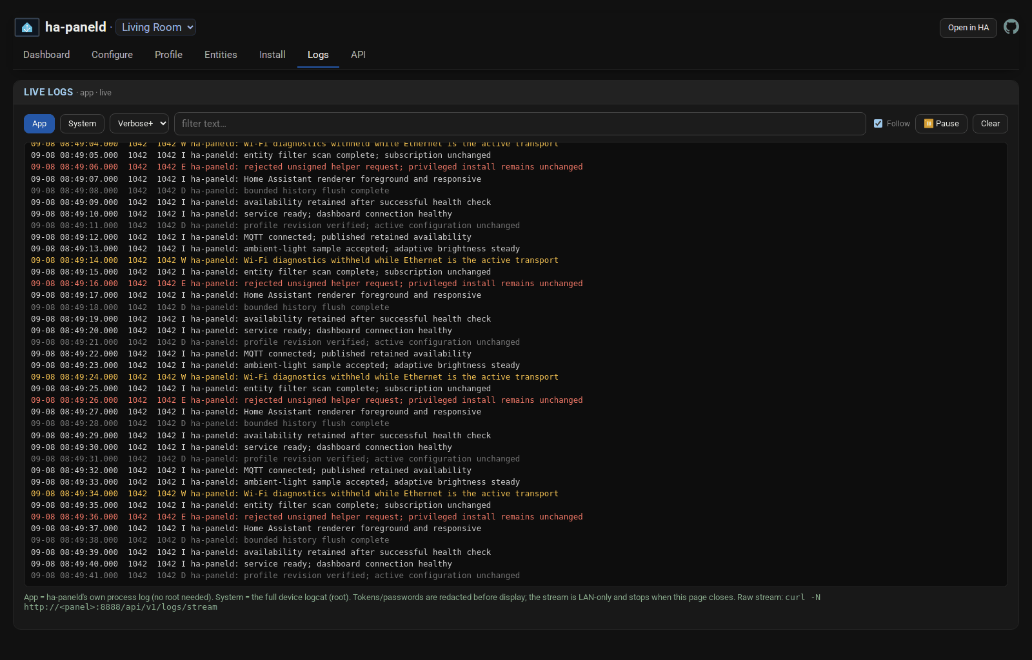Viewport: 1032px width, 660px height.
Task: Open the API tab
Action: [358, 55]
